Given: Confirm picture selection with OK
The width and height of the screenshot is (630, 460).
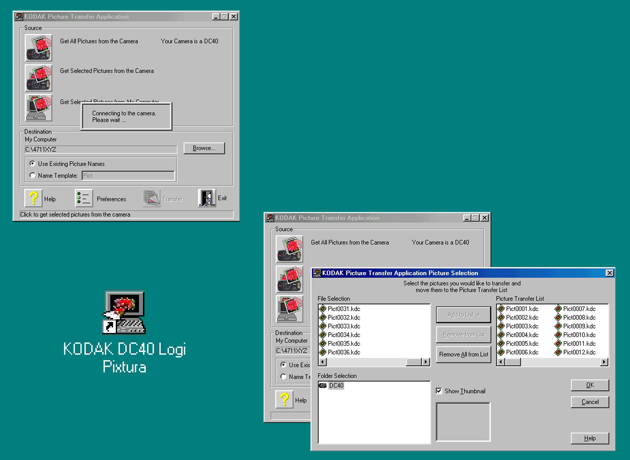Looking at the screenshot, I should tap(590, 385).
